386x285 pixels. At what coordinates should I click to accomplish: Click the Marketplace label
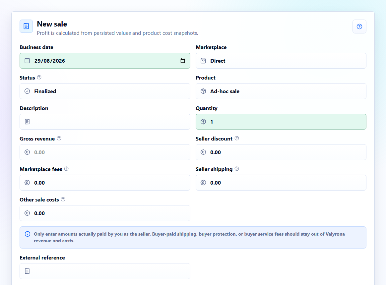[x=211, y=47]
